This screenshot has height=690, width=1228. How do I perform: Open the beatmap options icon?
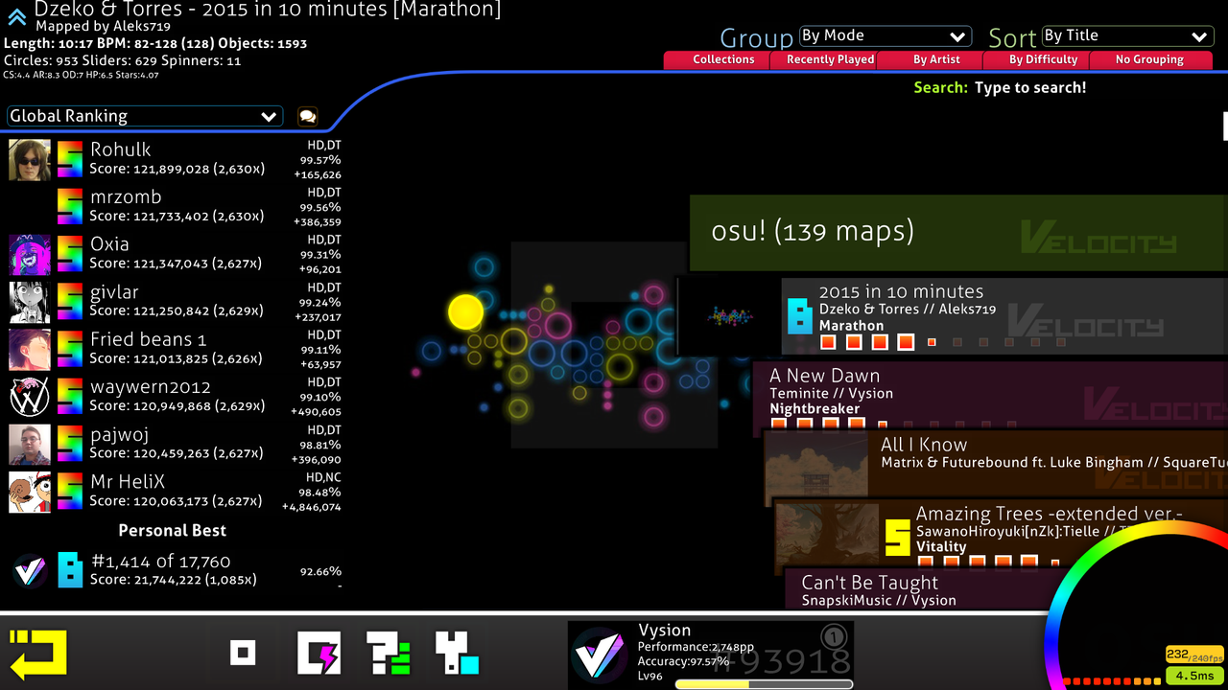(458, 654)
